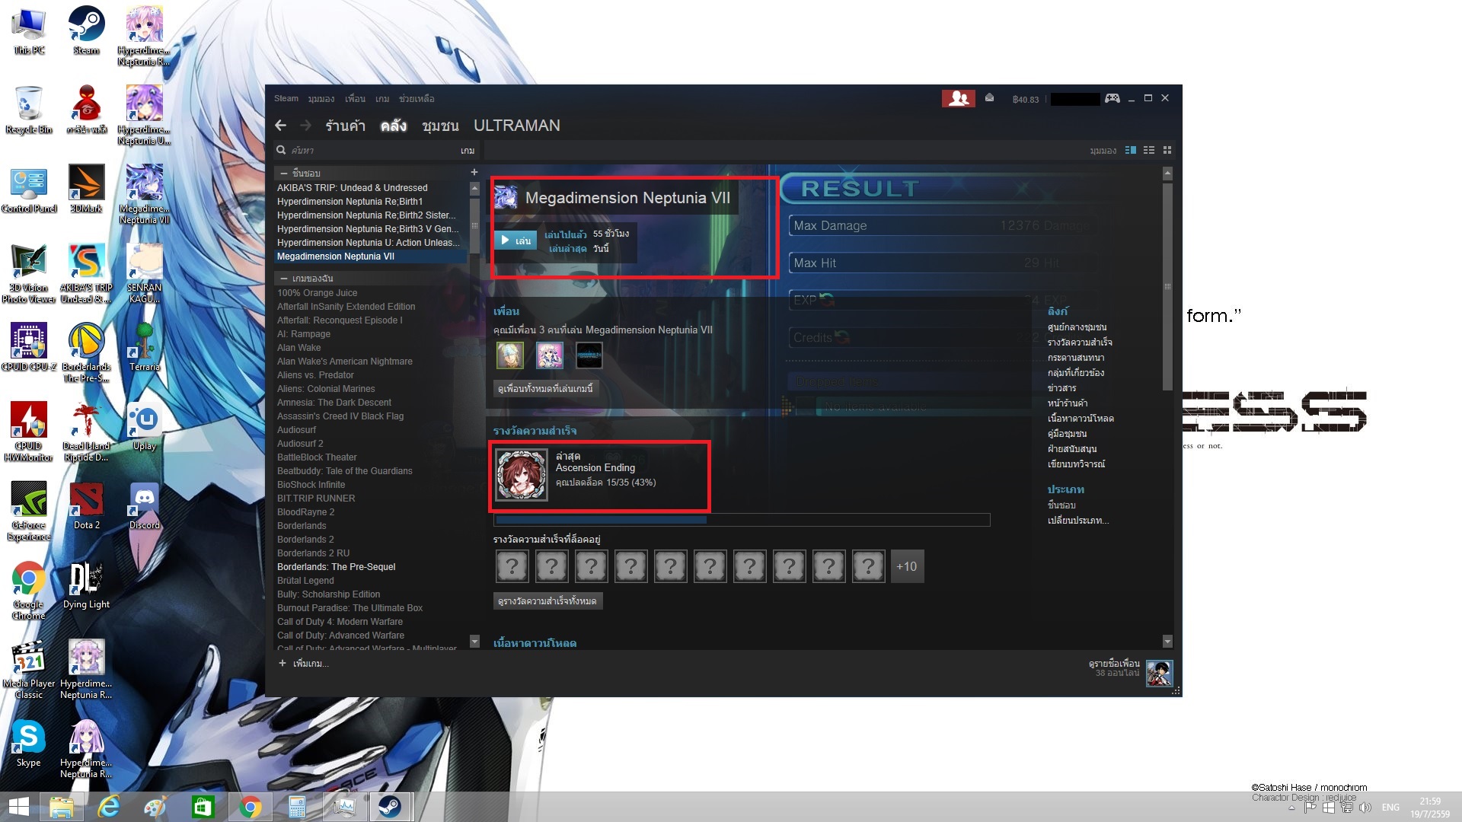Switch library to grid view mode
1462x822 pixels.
[x=1167, y=151]
